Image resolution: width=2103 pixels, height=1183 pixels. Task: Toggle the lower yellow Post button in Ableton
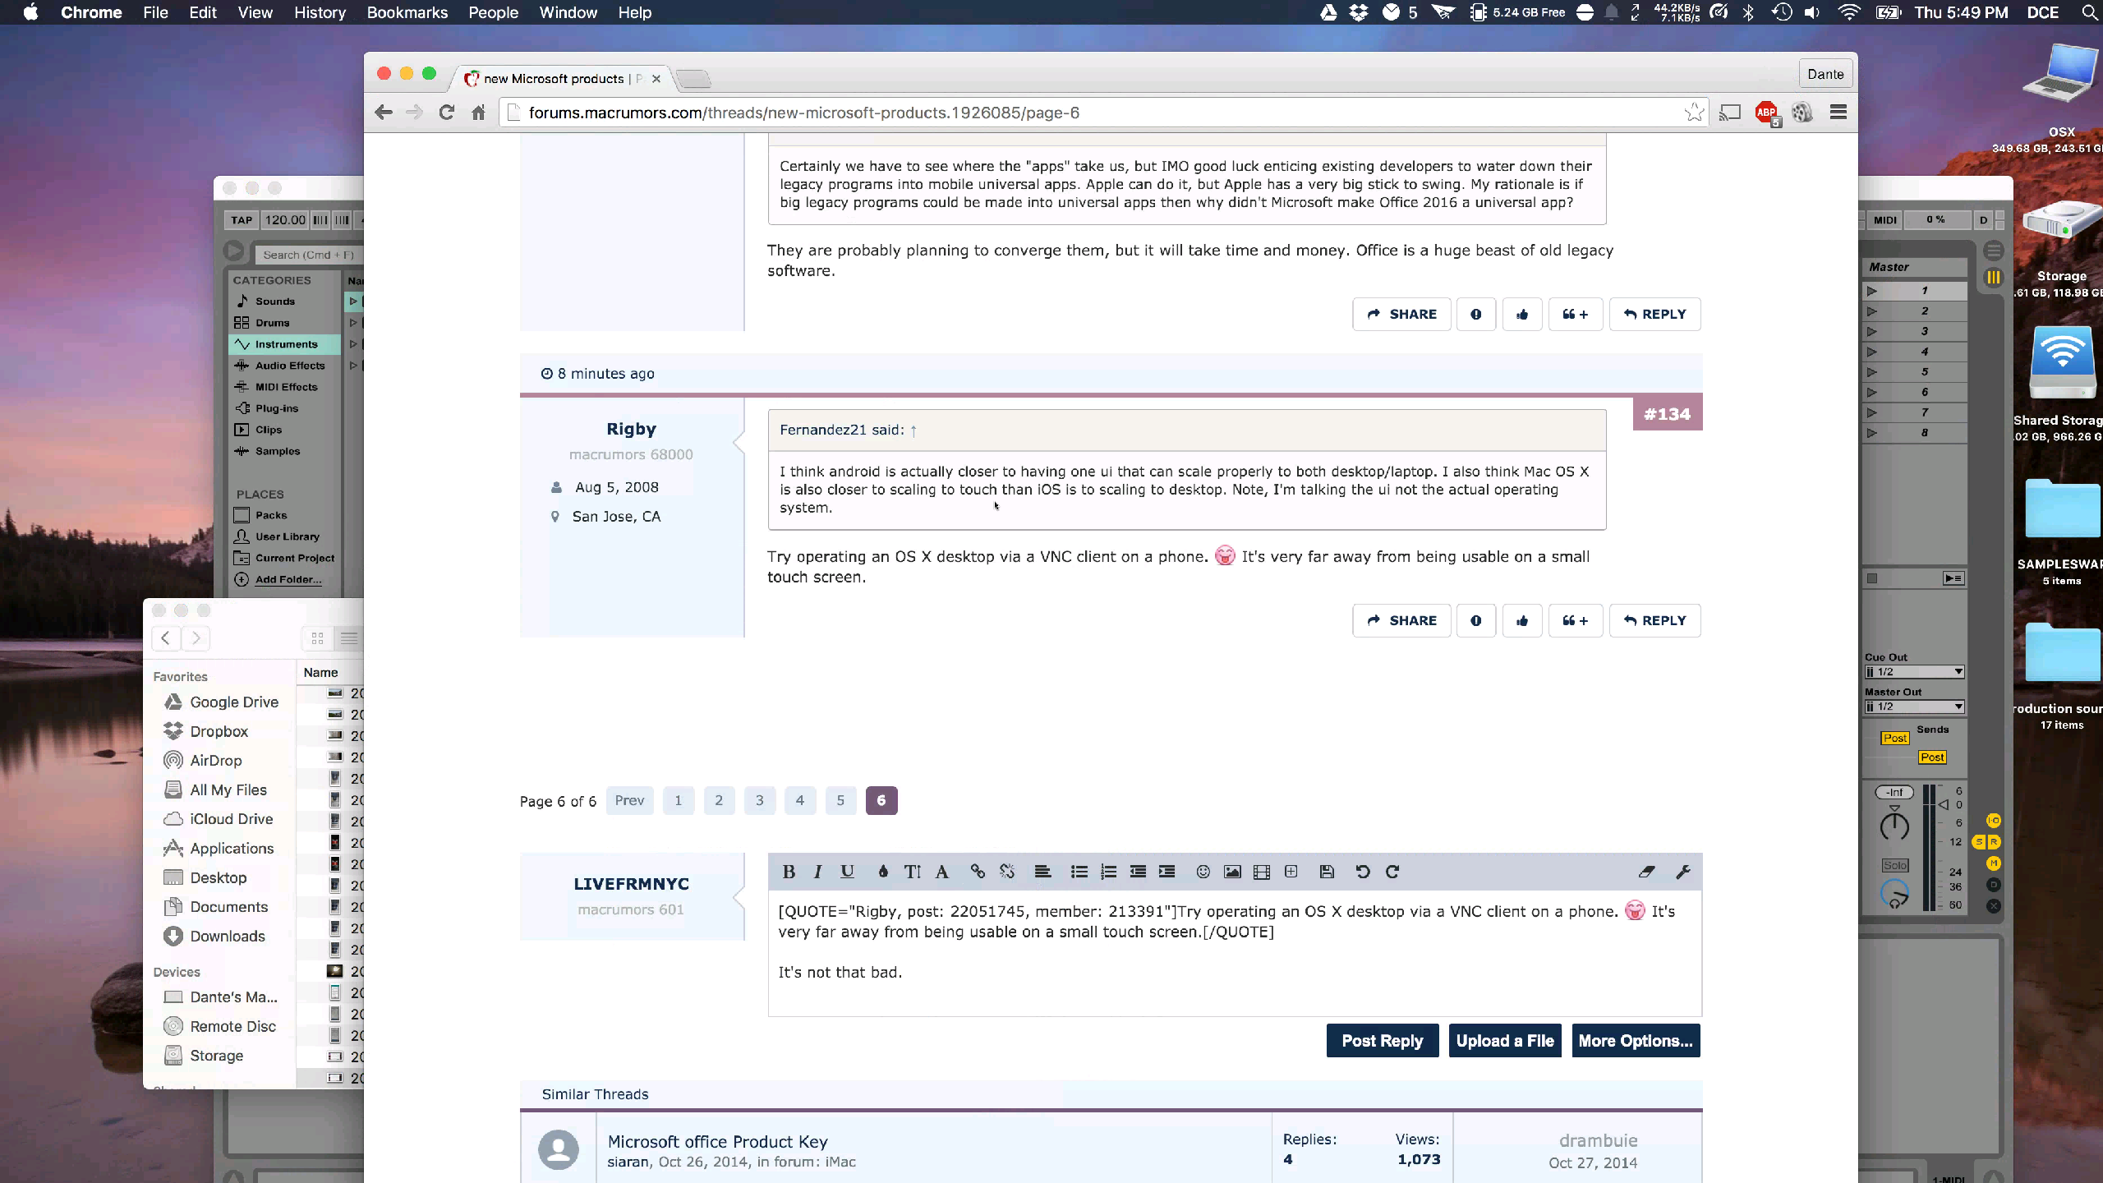1932,757
